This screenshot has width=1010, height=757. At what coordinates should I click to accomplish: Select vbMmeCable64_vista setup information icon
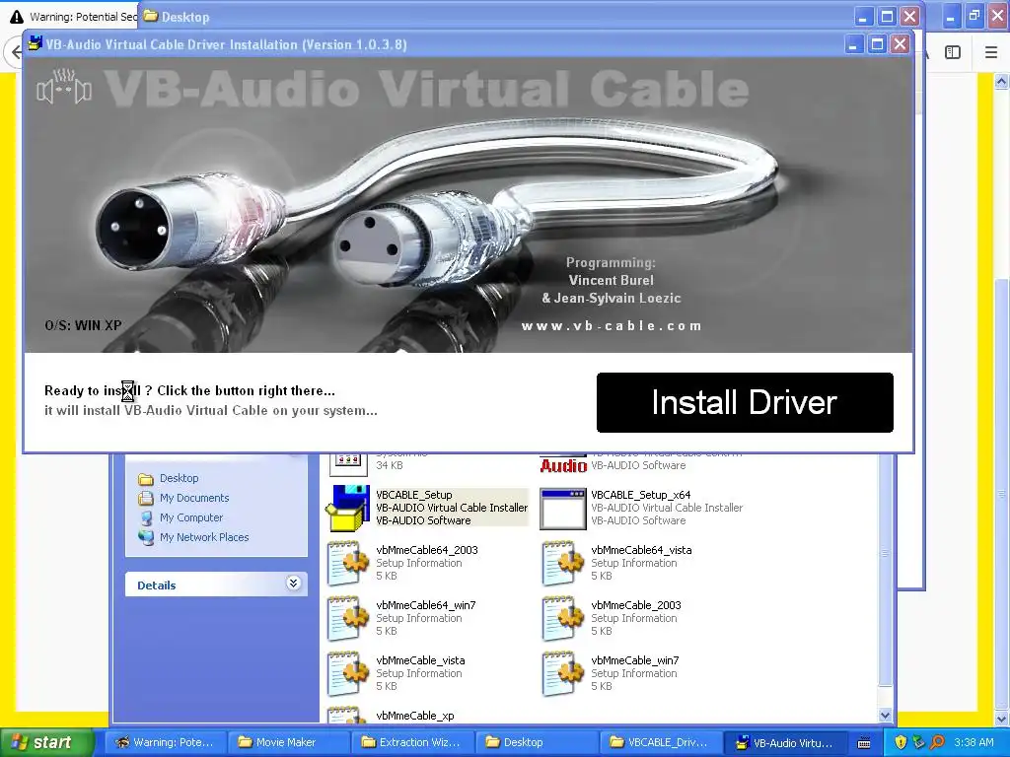point(563,563)
